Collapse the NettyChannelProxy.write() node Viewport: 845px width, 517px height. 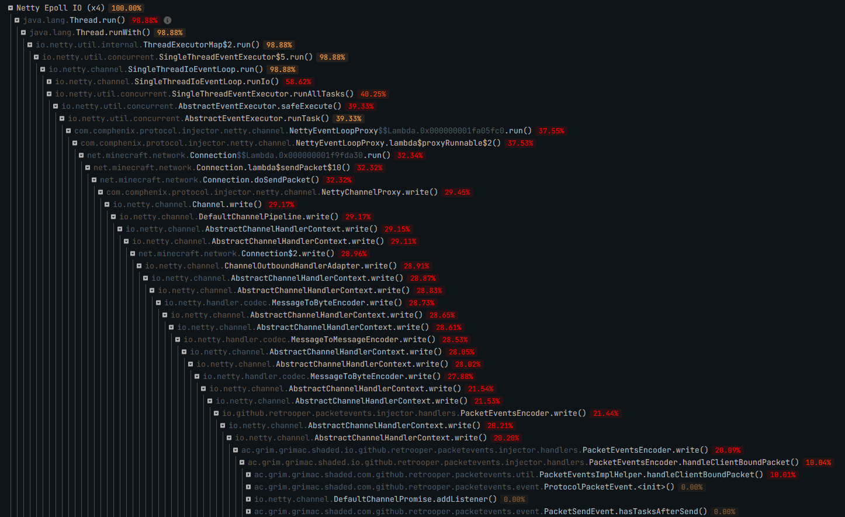coord(101,192)
